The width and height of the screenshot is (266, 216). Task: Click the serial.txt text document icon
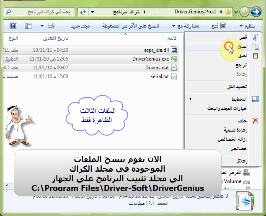[x=174, y=76]
